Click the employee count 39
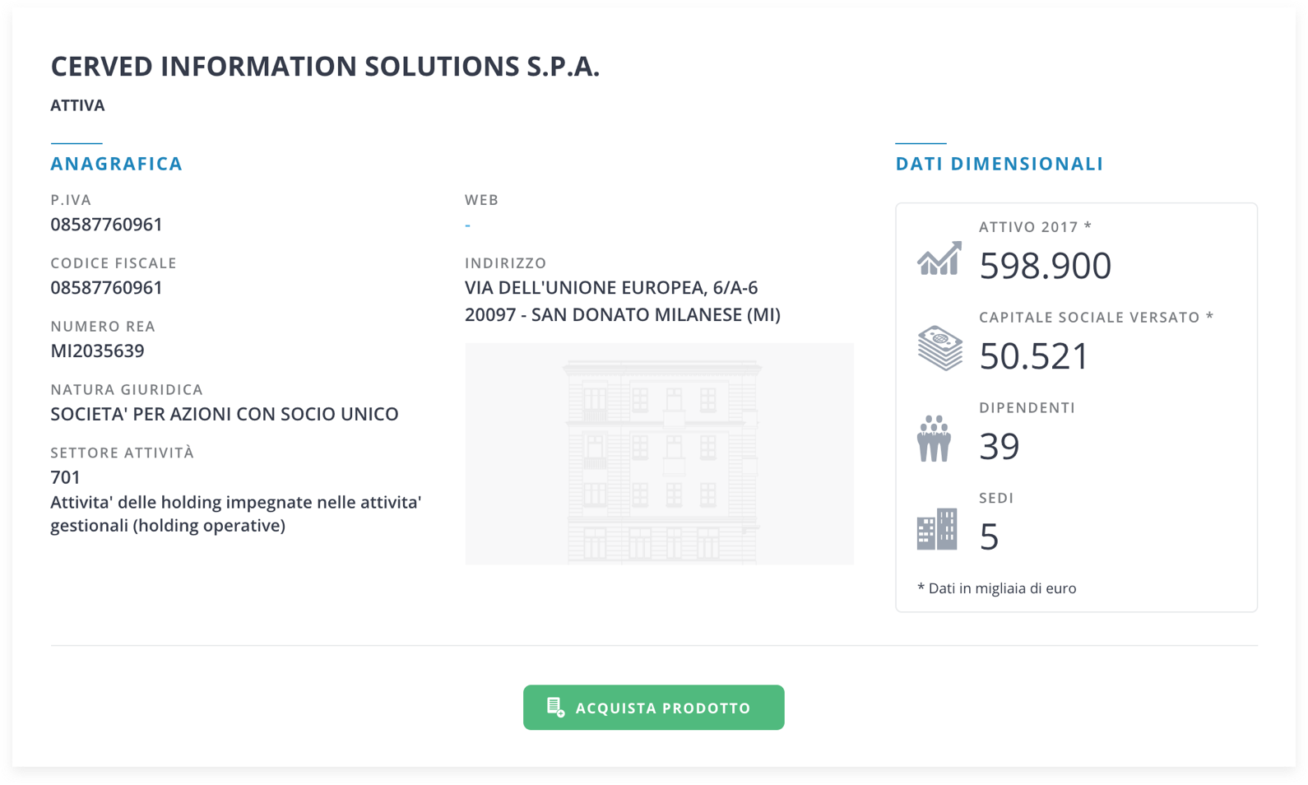 pyautogui.click(x=999, y=446)
